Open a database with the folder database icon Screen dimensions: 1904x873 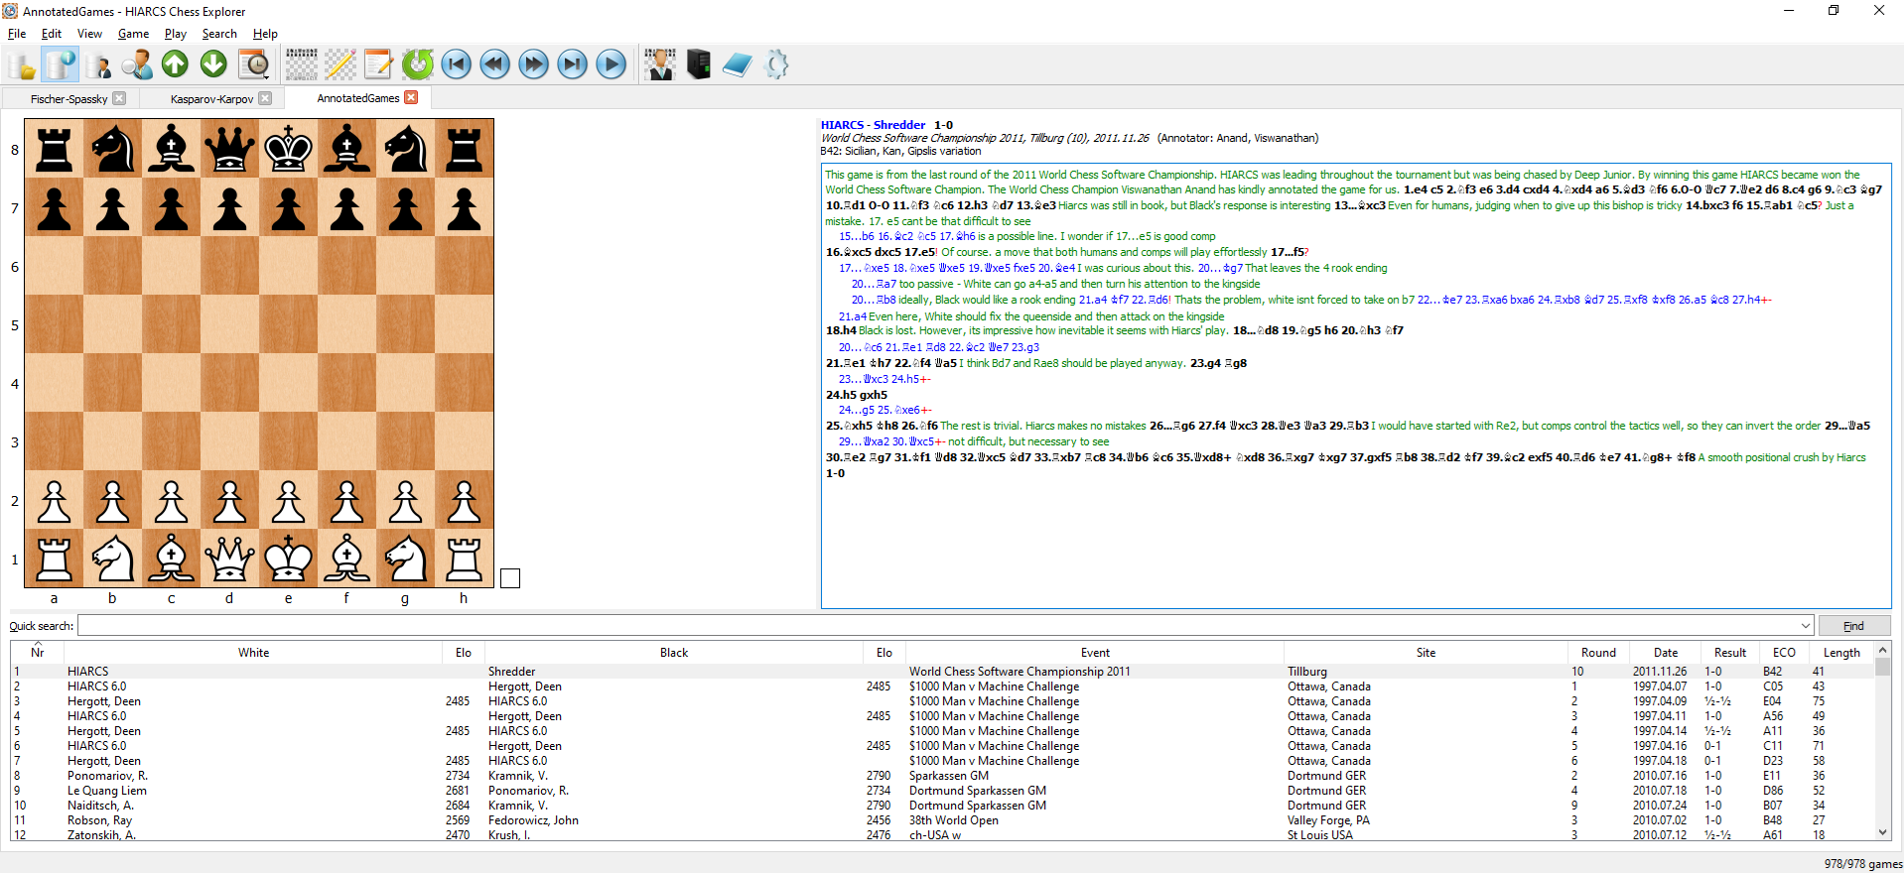22,65
